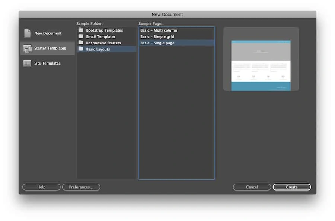Image resolution: width=335 pixels, height=221 pixels.
Task: Click the Email Templates folder icon
Action: pos(81,36)
